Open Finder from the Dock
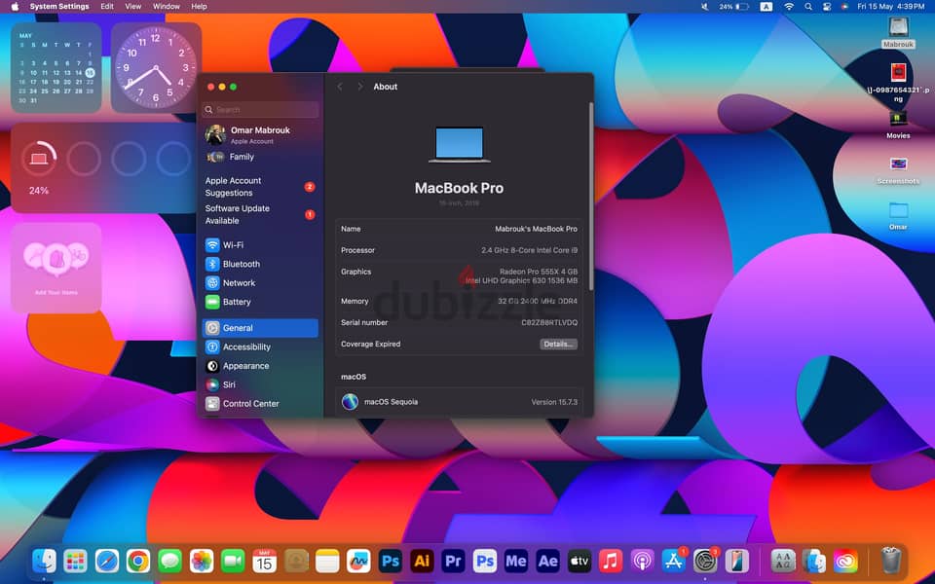 click(x=44, y=561)
